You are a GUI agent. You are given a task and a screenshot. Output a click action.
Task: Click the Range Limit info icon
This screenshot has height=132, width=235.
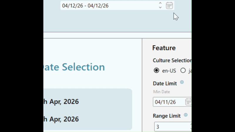[186, 115]
